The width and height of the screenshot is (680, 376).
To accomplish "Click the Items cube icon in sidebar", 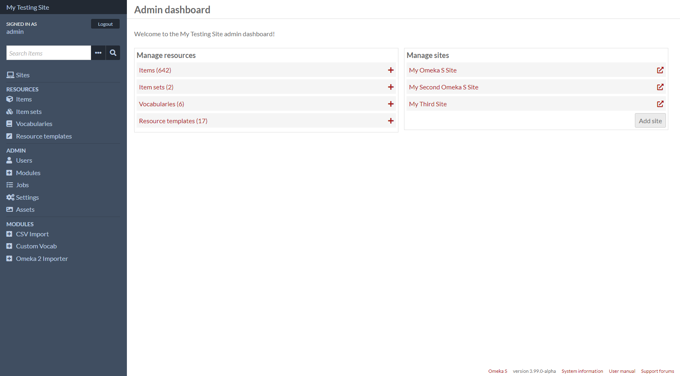I will click(x=10, y=99).
